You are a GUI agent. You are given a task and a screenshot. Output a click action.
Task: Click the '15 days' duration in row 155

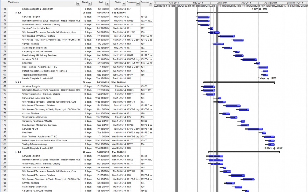coord(87,36)
